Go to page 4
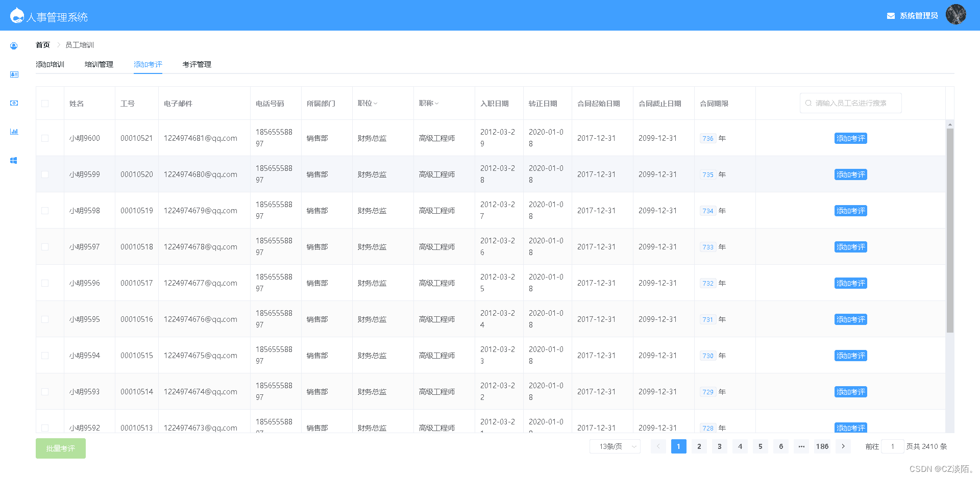The image size is (980, 478). point(740,446)
